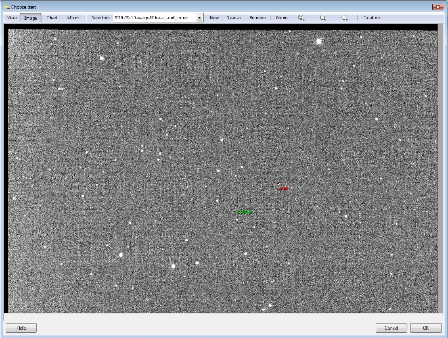
Task: Click Save as... in the toolbar
Action: click(236, 18)
